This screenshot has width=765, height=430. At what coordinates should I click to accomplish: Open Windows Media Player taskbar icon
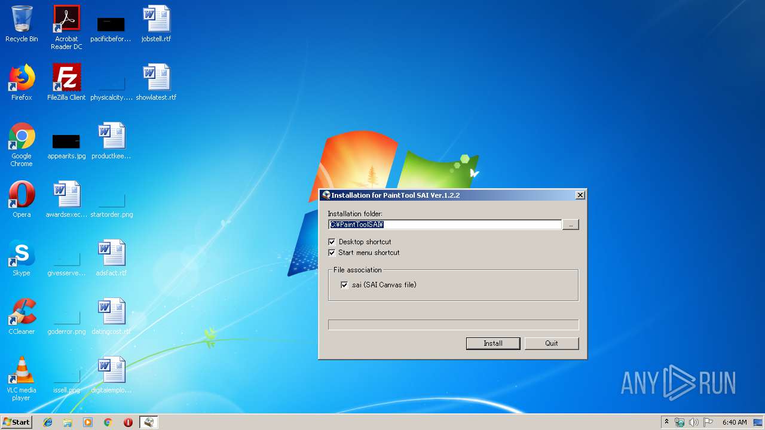coord(88,422)
